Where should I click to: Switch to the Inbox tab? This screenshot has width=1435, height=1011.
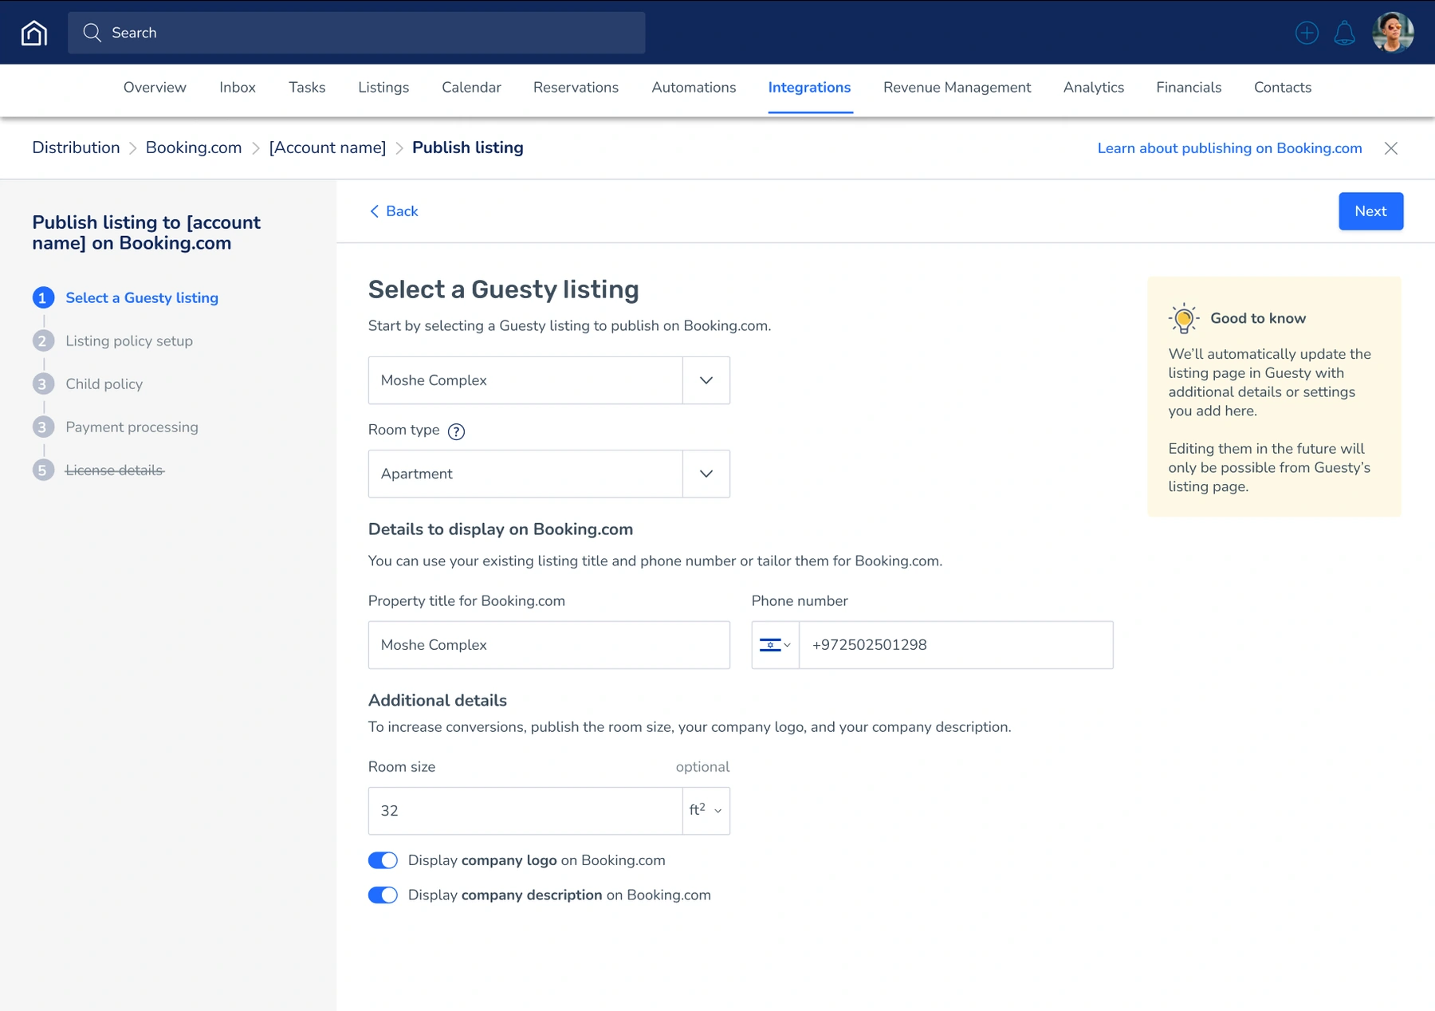[238, 88]
